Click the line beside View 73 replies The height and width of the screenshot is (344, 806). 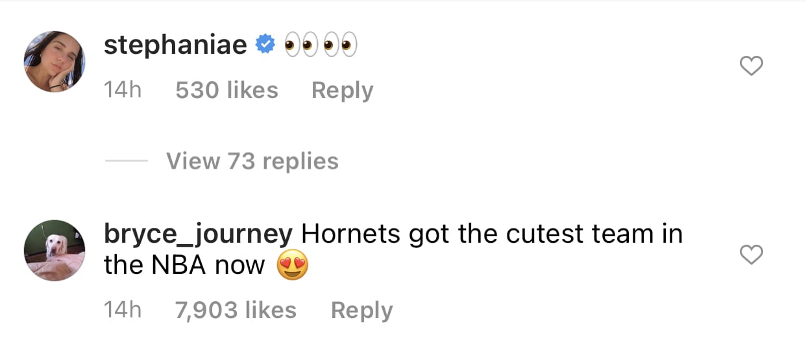coord(127,162)
